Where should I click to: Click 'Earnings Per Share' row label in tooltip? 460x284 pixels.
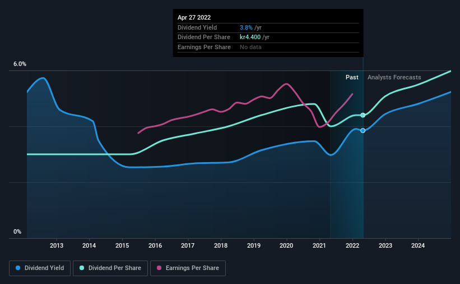[x=204, y=47]
